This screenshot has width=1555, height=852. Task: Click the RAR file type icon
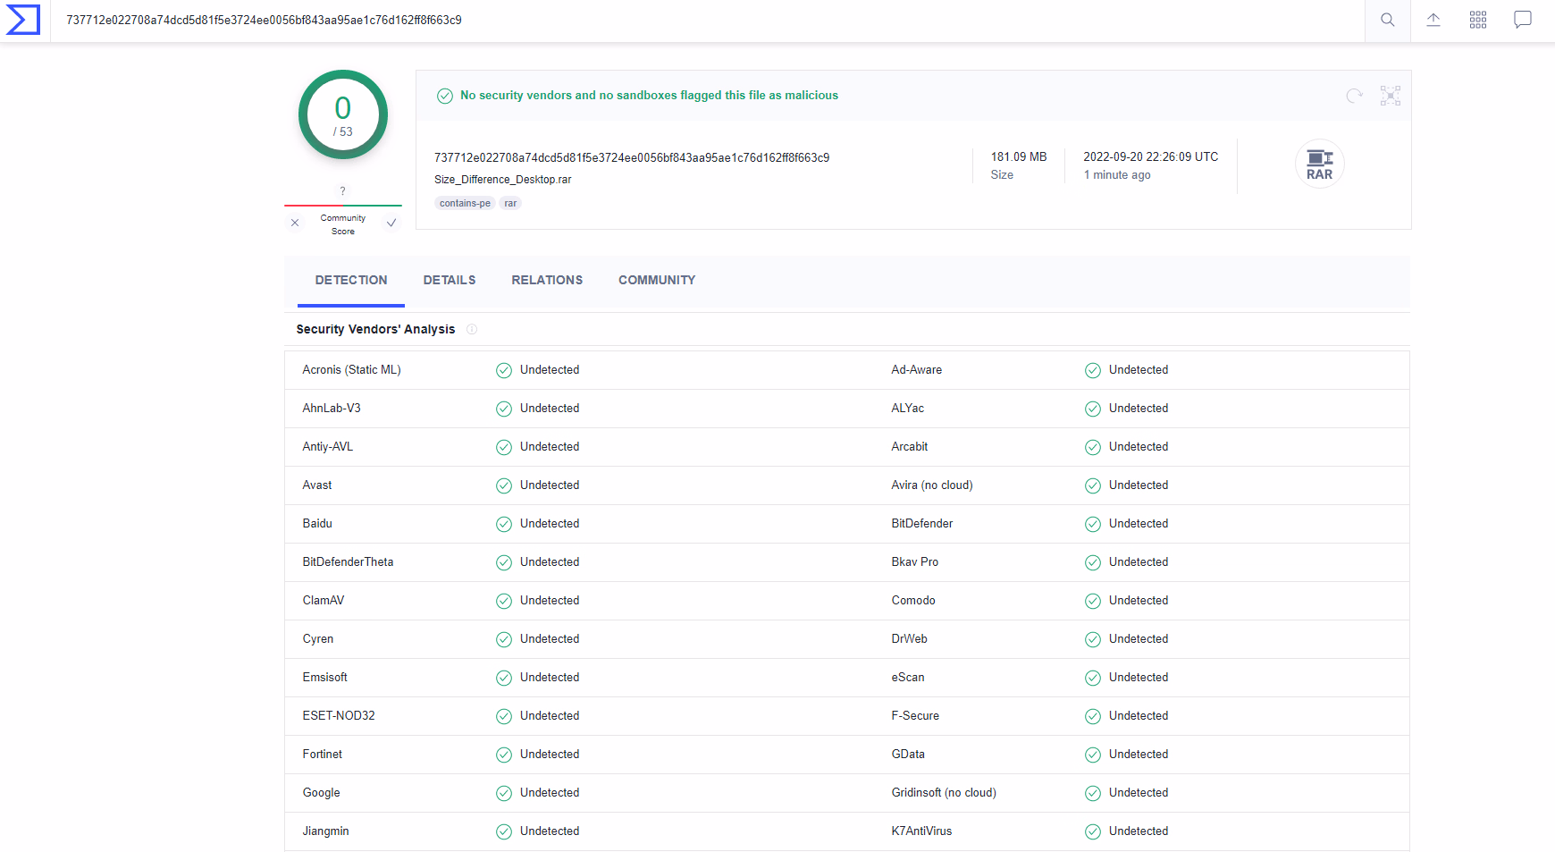[x=1320, y=164]
